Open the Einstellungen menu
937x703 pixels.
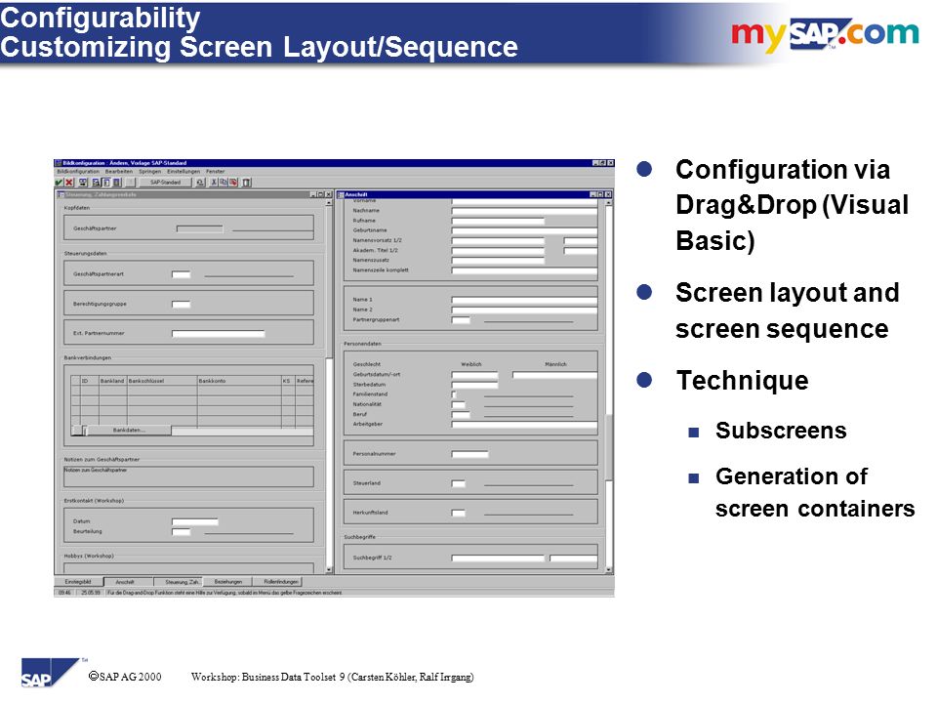[183, 172]
